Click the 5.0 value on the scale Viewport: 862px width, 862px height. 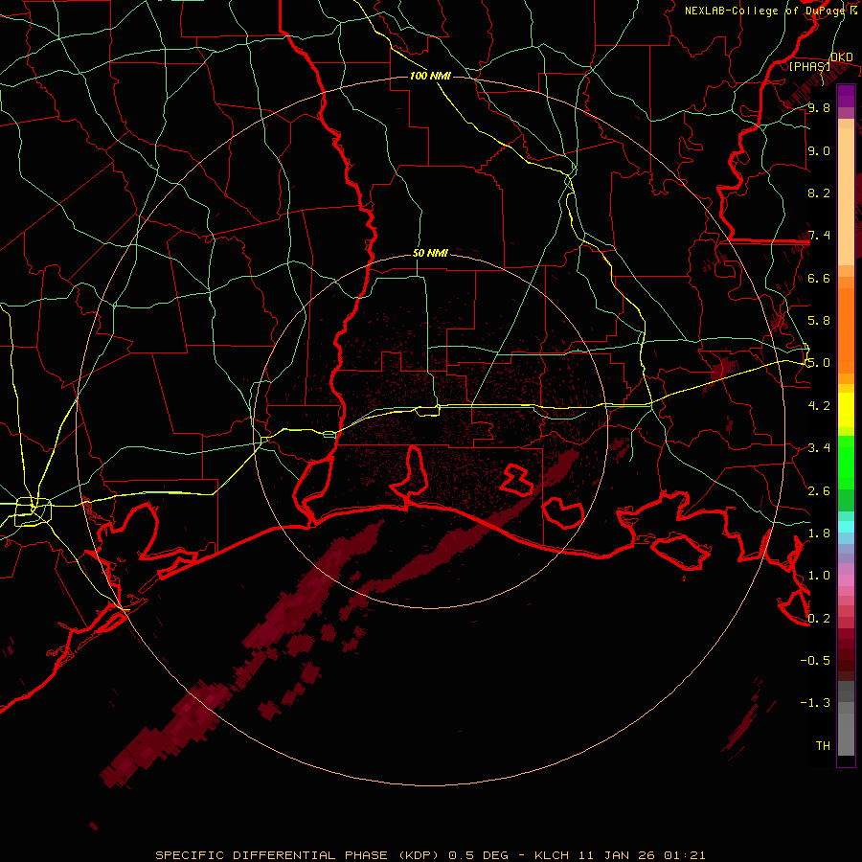(819, 363)
